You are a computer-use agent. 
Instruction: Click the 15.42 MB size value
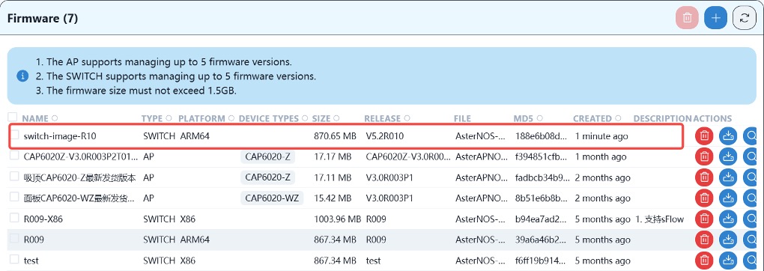click(x=333, y=198)
